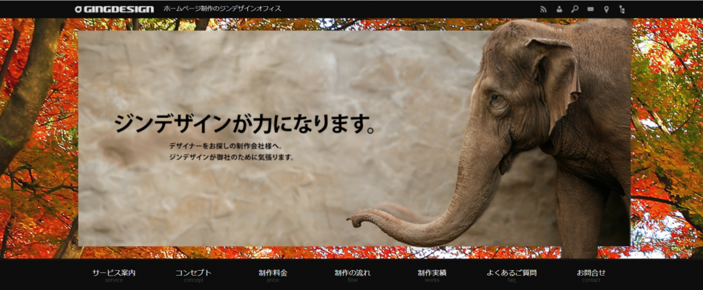
Task: Navigate to 制作の流れ flow page
Action: [x=352, y=276]
